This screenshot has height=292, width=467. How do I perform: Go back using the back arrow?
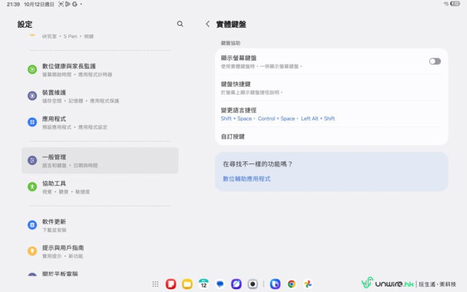[x=207, y=24]
